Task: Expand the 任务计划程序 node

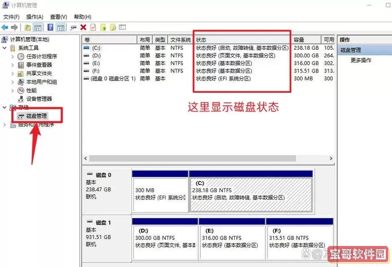Action: [13, 57]
